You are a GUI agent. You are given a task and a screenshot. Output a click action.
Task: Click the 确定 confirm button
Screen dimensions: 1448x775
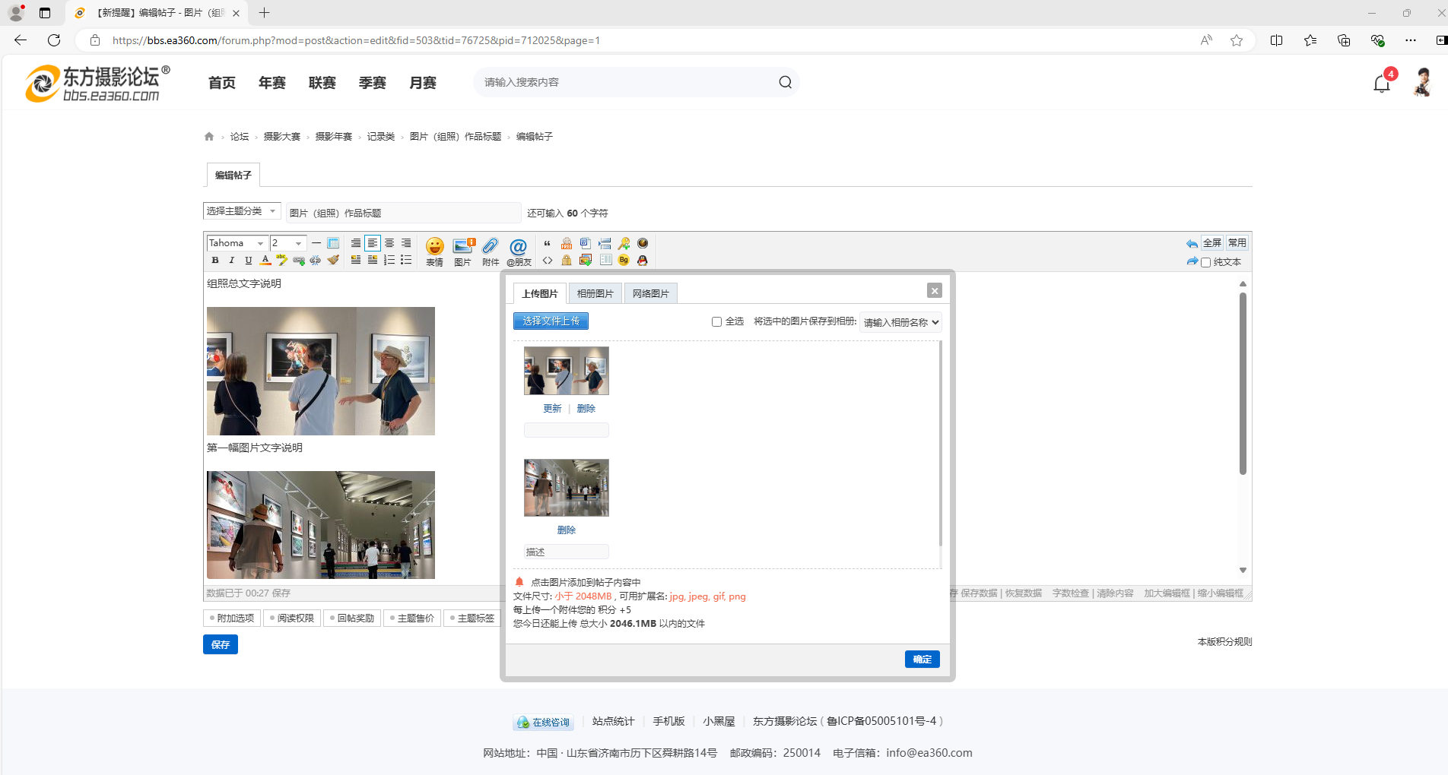(x=922, y=660)
